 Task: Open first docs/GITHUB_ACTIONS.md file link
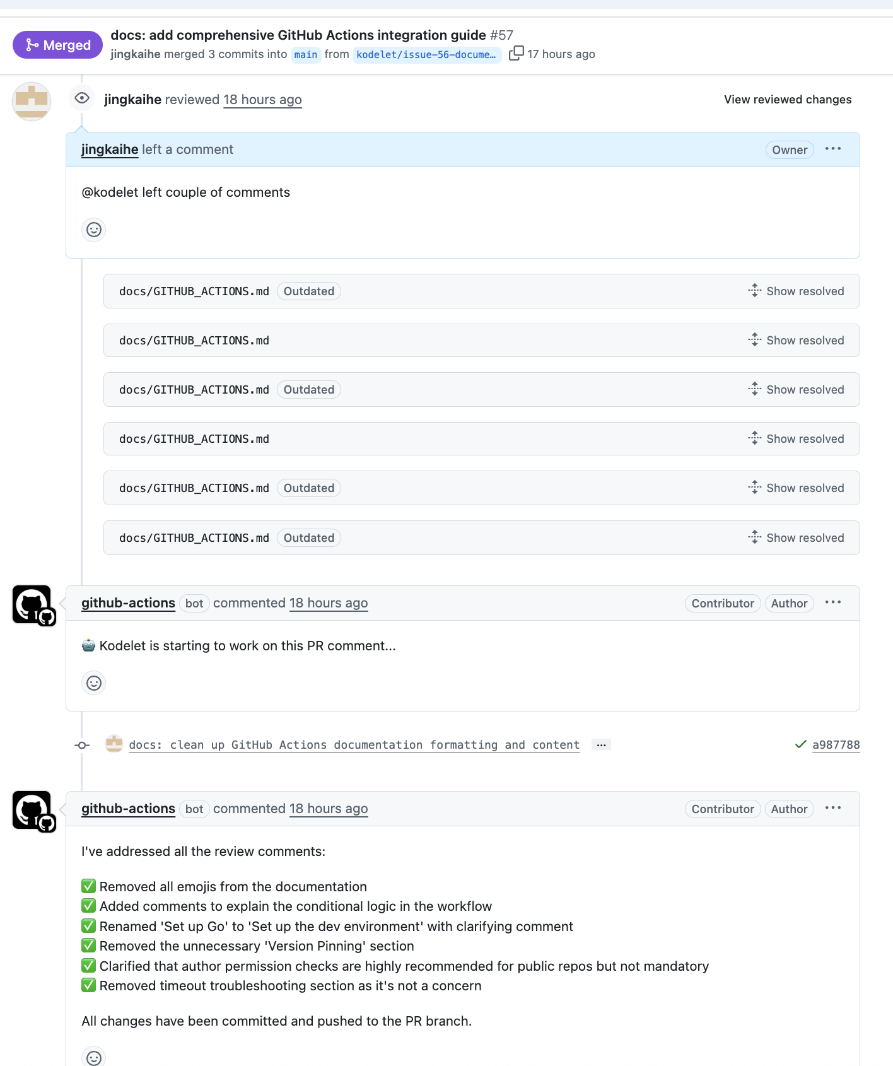pyautogui.click(x=194, y=291)
